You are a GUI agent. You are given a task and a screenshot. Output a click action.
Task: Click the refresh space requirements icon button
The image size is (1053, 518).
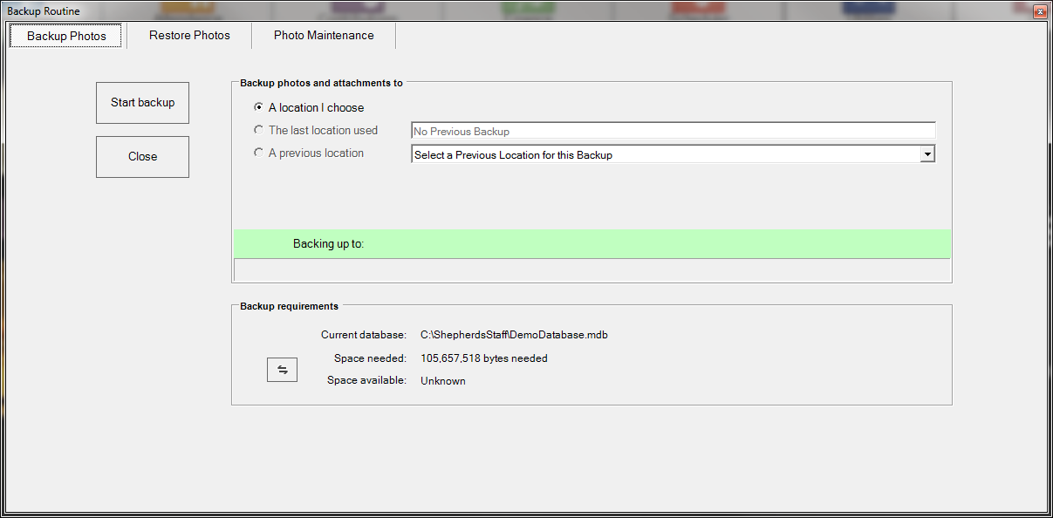coord(282,370)
